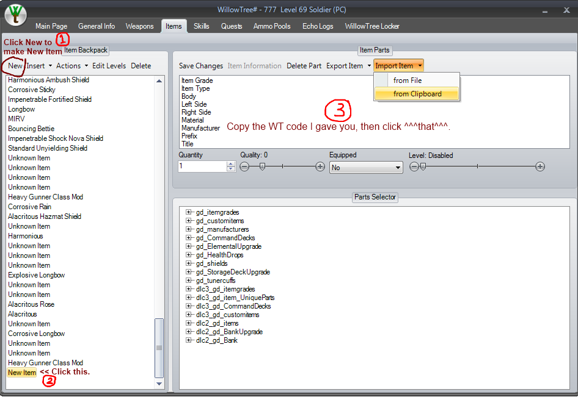Increment the Quantity spinner up arrow
578x397 pixels.
point(231,163)
